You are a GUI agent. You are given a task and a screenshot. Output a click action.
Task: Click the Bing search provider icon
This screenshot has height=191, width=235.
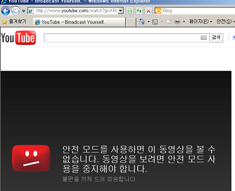pyautogui.click(x=158, y=11)
